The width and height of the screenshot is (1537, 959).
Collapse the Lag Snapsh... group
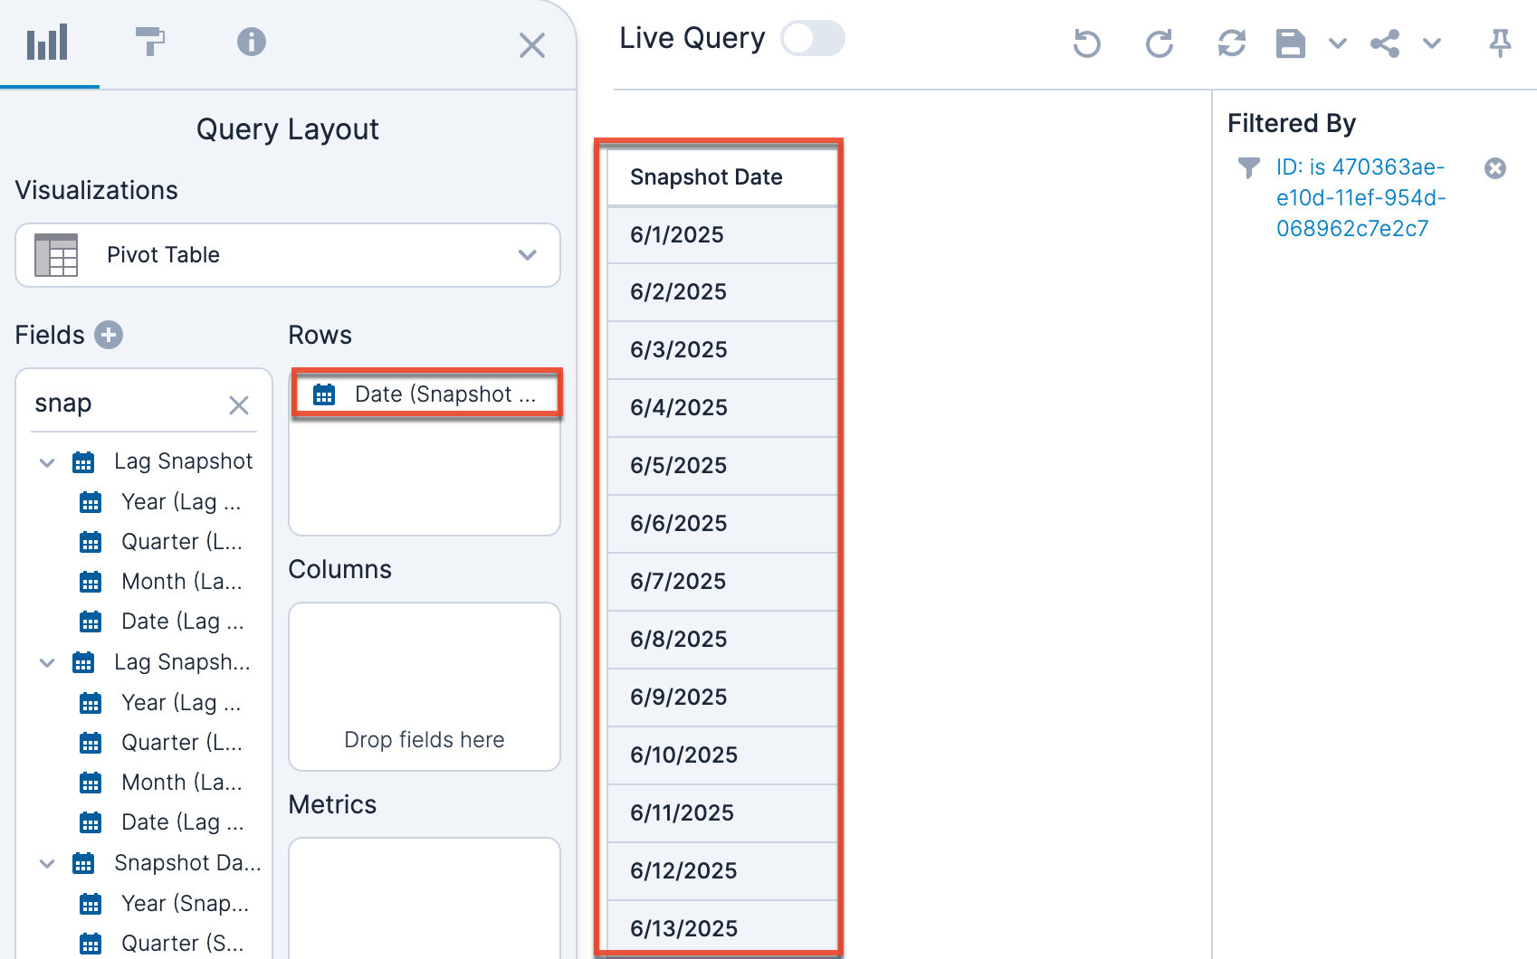[47, 663]
